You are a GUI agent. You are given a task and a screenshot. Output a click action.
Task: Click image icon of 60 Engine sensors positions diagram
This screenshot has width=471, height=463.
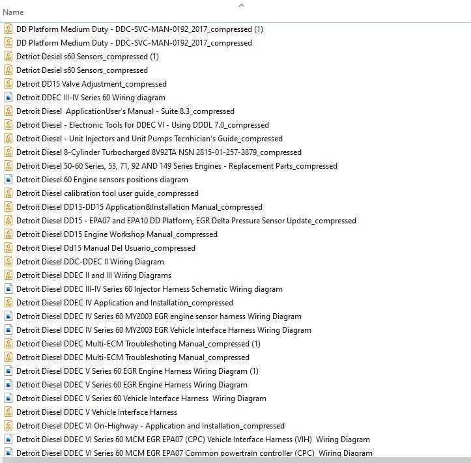(8, 180)
